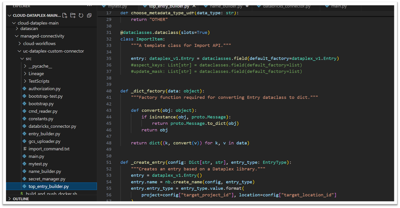400x208 pixels.
Task: Switch to the main.py editor tab
Action: [338, 6]
